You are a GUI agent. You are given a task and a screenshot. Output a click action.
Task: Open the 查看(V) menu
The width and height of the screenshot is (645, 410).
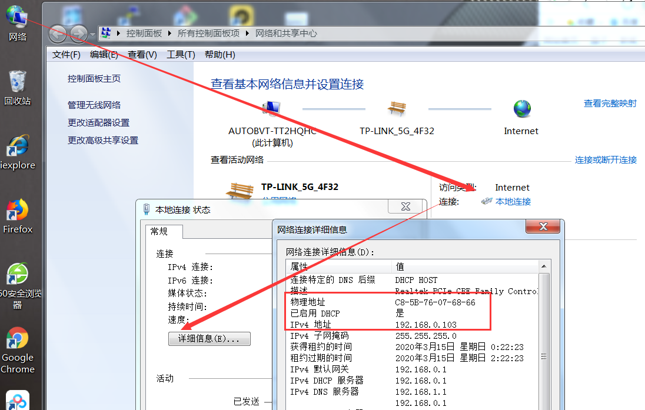142,55
